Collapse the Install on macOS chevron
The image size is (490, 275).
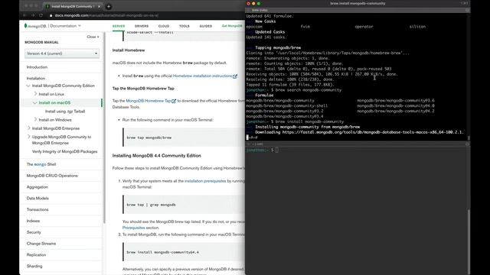point(34,102)
